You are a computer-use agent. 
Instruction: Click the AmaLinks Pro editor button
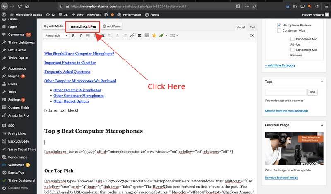click(83, 26)
